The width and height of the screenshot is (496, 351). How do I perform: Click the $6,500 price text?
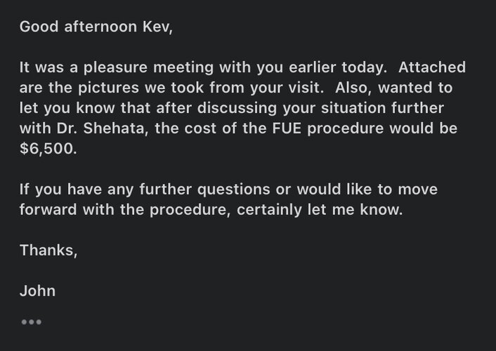[48, 148]
